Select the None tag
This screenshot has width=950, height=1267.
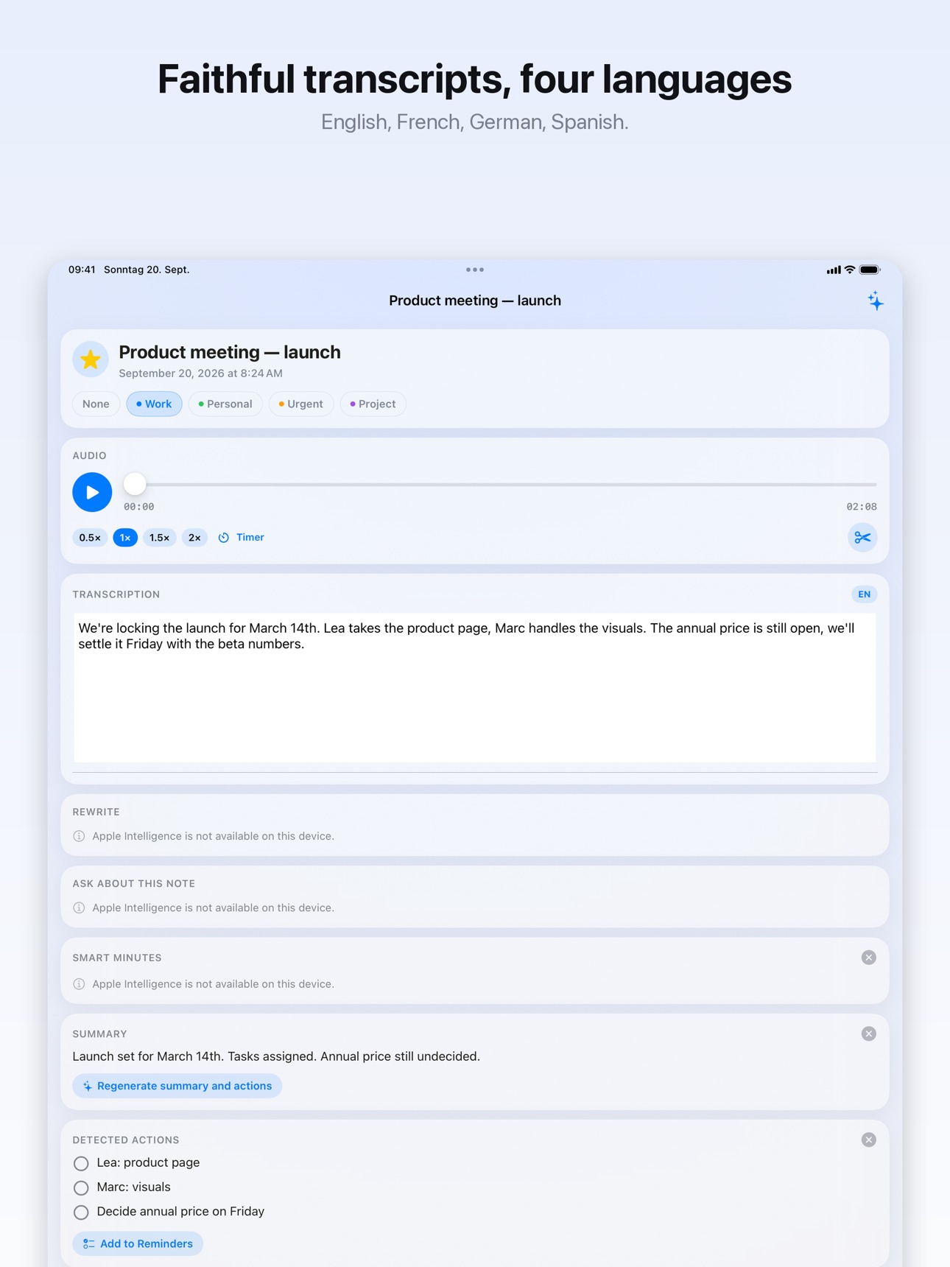96,404
